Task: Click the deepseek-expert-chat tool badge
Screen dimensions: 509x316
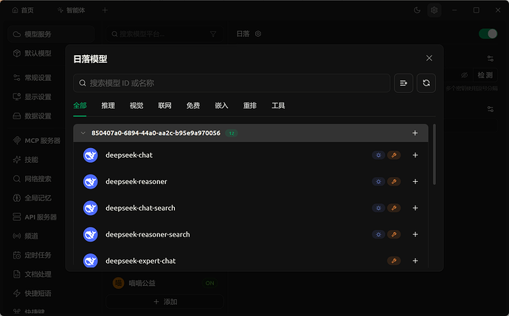Action: pyautogui.click(x=394, y=261)
